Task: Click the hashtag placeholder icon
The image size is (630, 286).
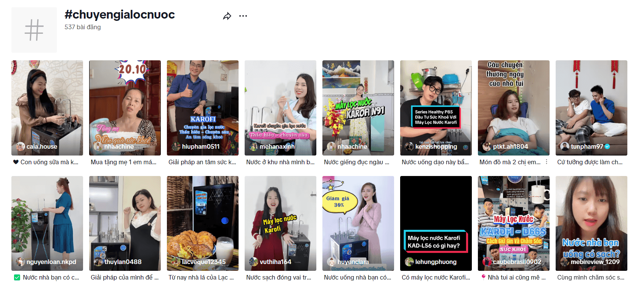Action: 34,30
